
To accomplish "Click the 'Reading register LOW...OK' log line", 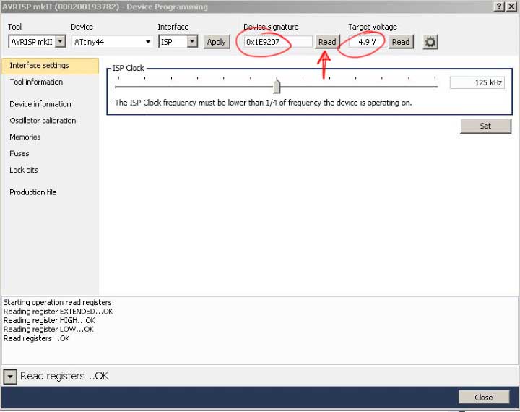I will point(48,330).
